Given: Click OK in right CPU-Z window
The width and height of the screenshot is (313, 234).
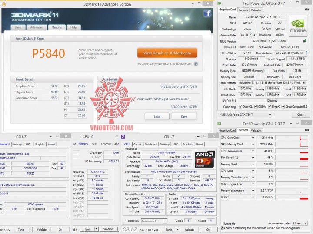Looking at the screenshot, I should (208, 230).
